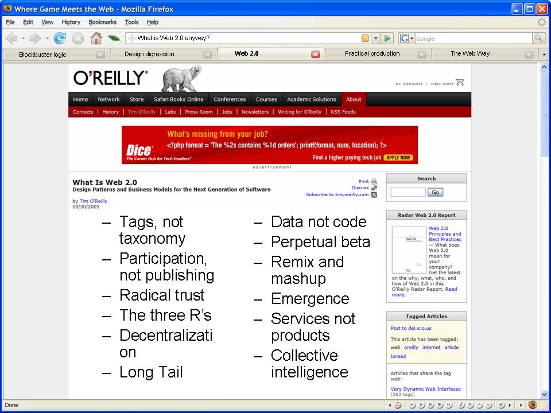Click the Next track button in status bar
Screen dimensions: 551x413
click(449, 405)
